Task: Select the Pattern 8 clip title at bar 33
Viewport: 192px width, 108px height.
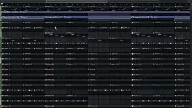Action: click(50, 54)
